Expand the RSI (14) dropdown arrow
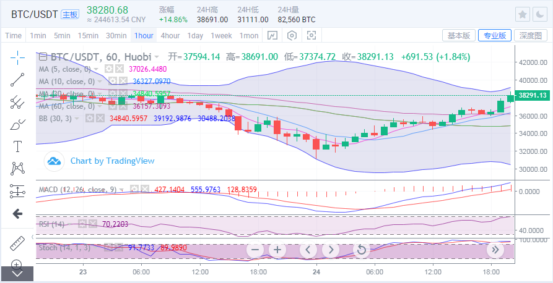The image size is (553, 283). tap(71, 224)
